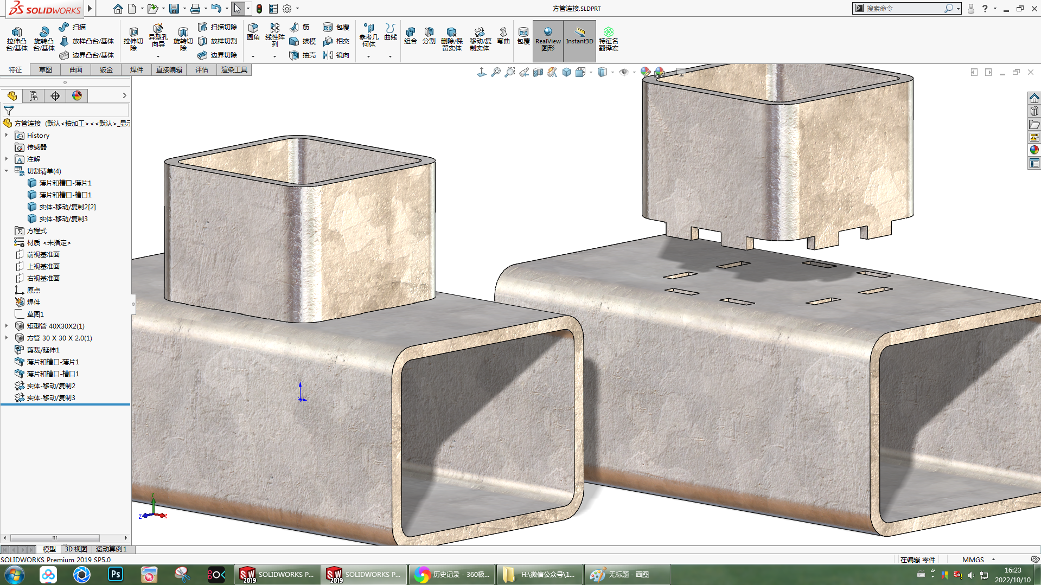The image size is (1041, 585).
Task: Switch to FeatureManager design tree tab icon
Action: (x=12, y=96)
